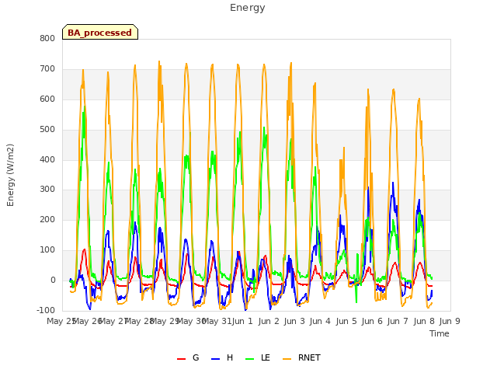Click the Jun 9 x-axis date label
Viewport: 497px width, 373px height.
click(x=450, y=321)
